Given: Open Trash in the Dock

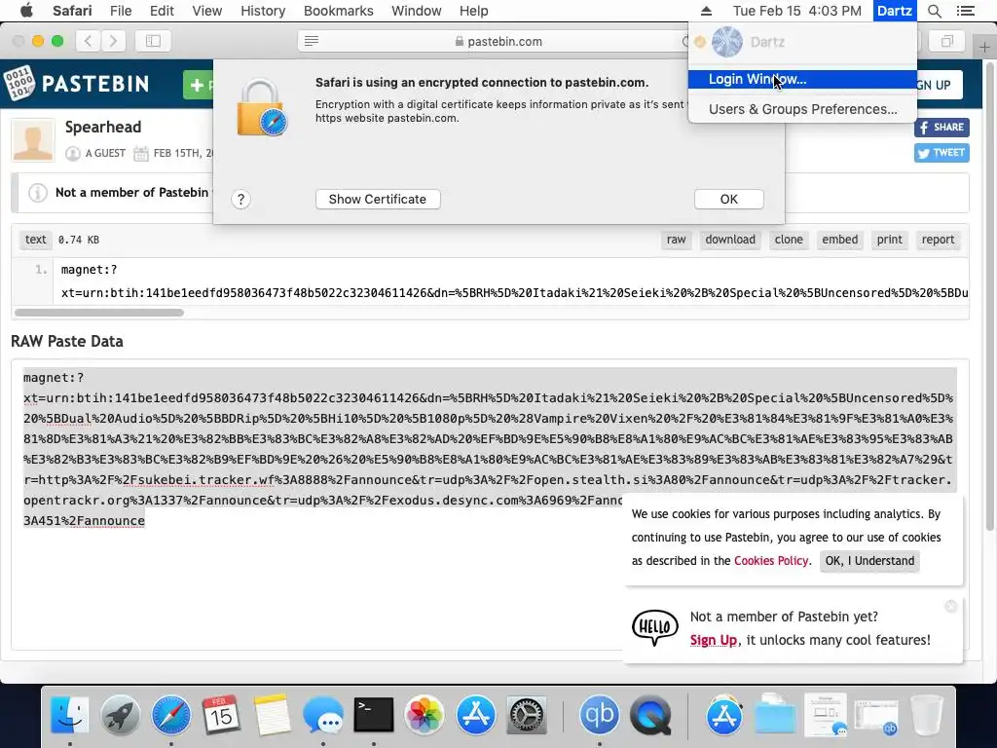Looking at the screenshot, I should (x=927, y=715).
